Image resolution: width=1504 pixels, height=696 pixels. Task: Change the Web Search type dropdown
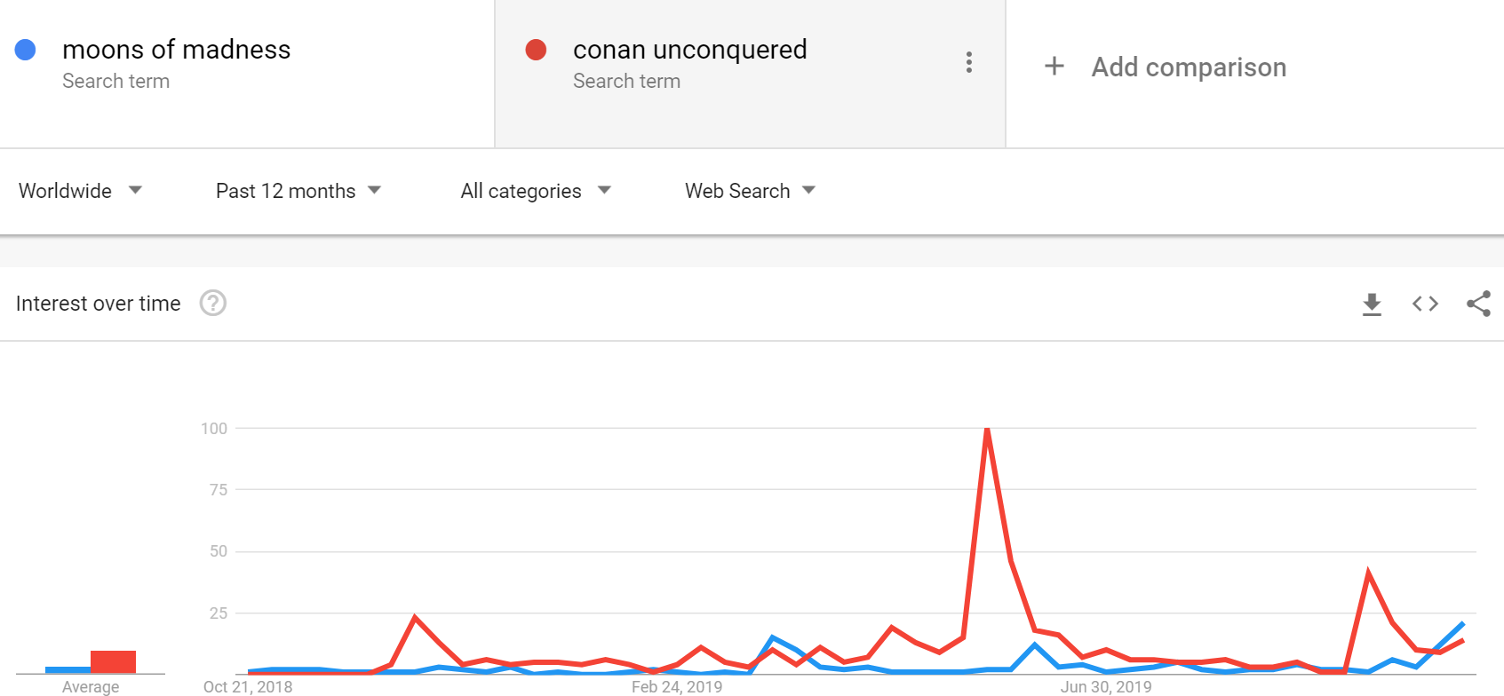(750, 191)
